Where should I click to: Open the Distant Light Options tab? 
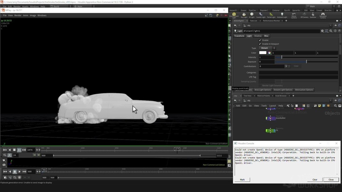point(283,90)
